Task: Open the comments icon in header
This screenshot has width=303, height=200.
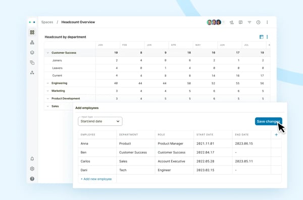Action: point(240,22)
